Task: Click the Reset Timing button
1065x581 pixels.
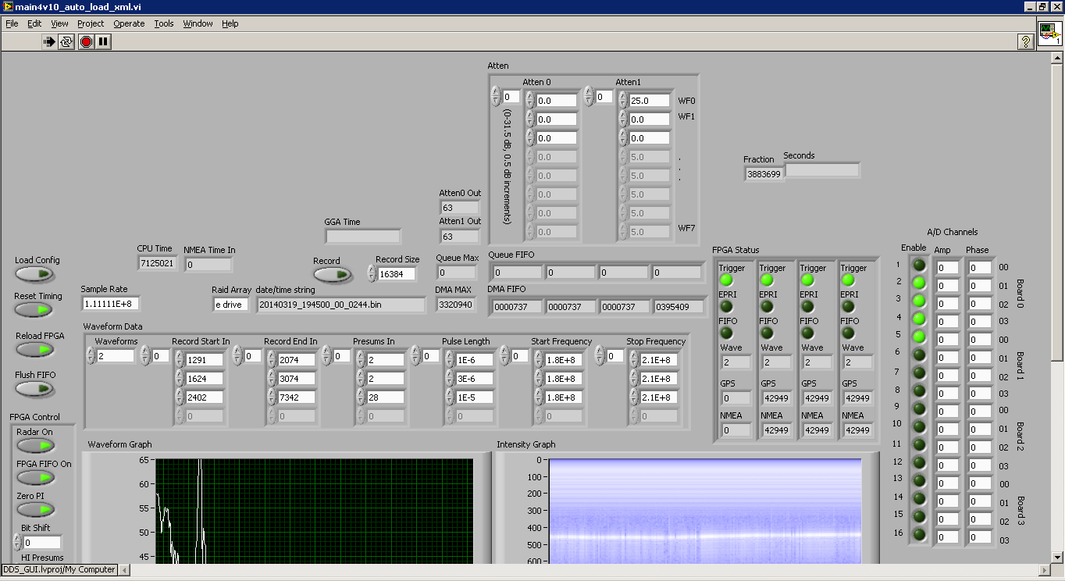Action: click(x=34, y=310)
